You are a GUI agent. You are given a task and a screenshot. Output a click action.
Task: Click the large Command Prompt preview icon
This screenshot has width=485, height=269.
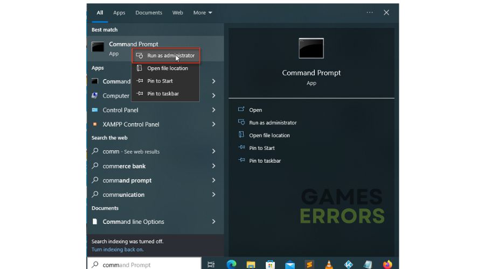point(311,48)
